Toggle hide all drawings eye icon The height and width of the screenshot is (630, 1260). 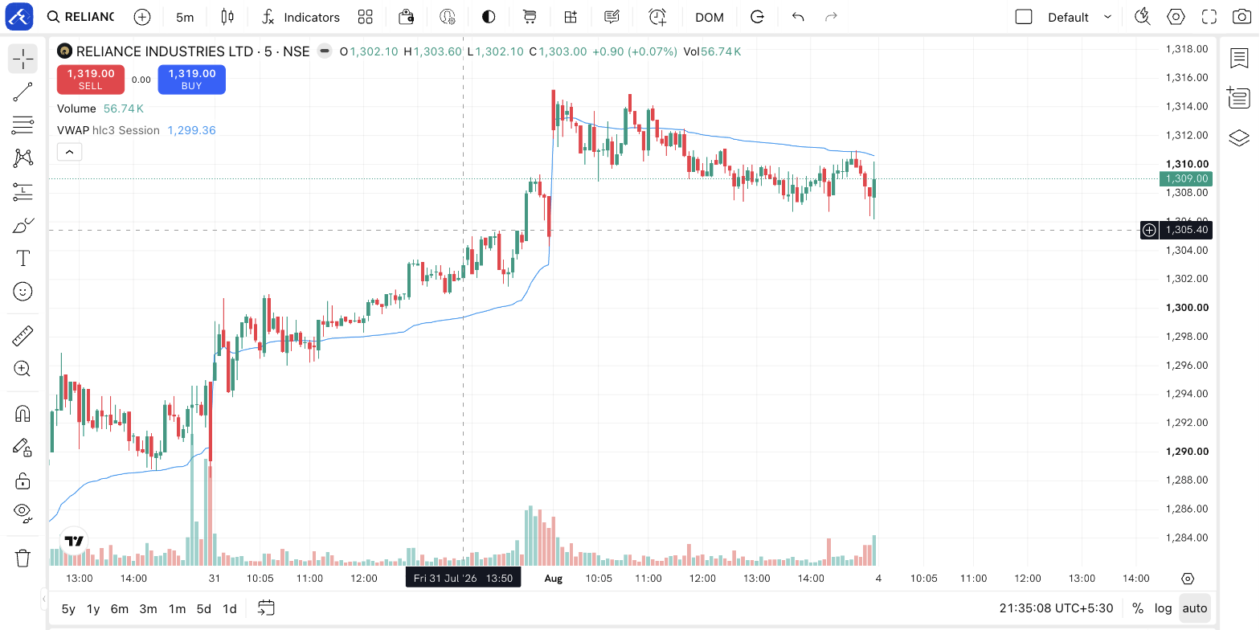coord(23,513)
